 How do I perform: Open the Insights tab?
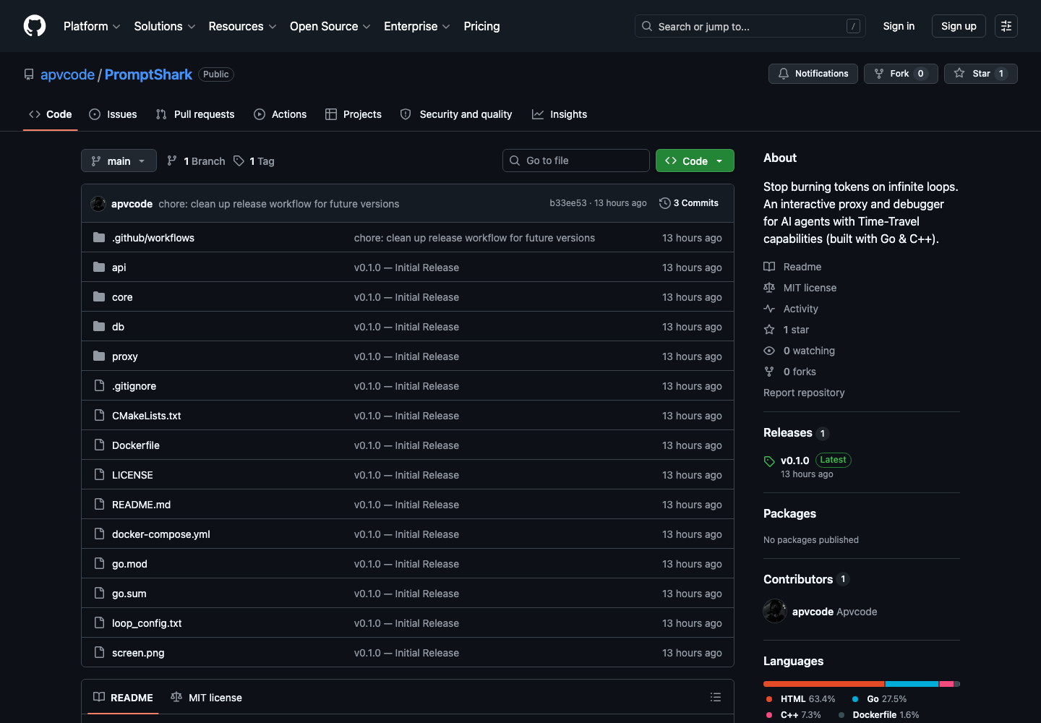[x=560, y=114]
